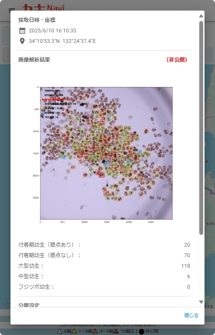Select the date text 2025/6/10 16:10:33
The width and height of the screenshot is (215, 335).
52,31
